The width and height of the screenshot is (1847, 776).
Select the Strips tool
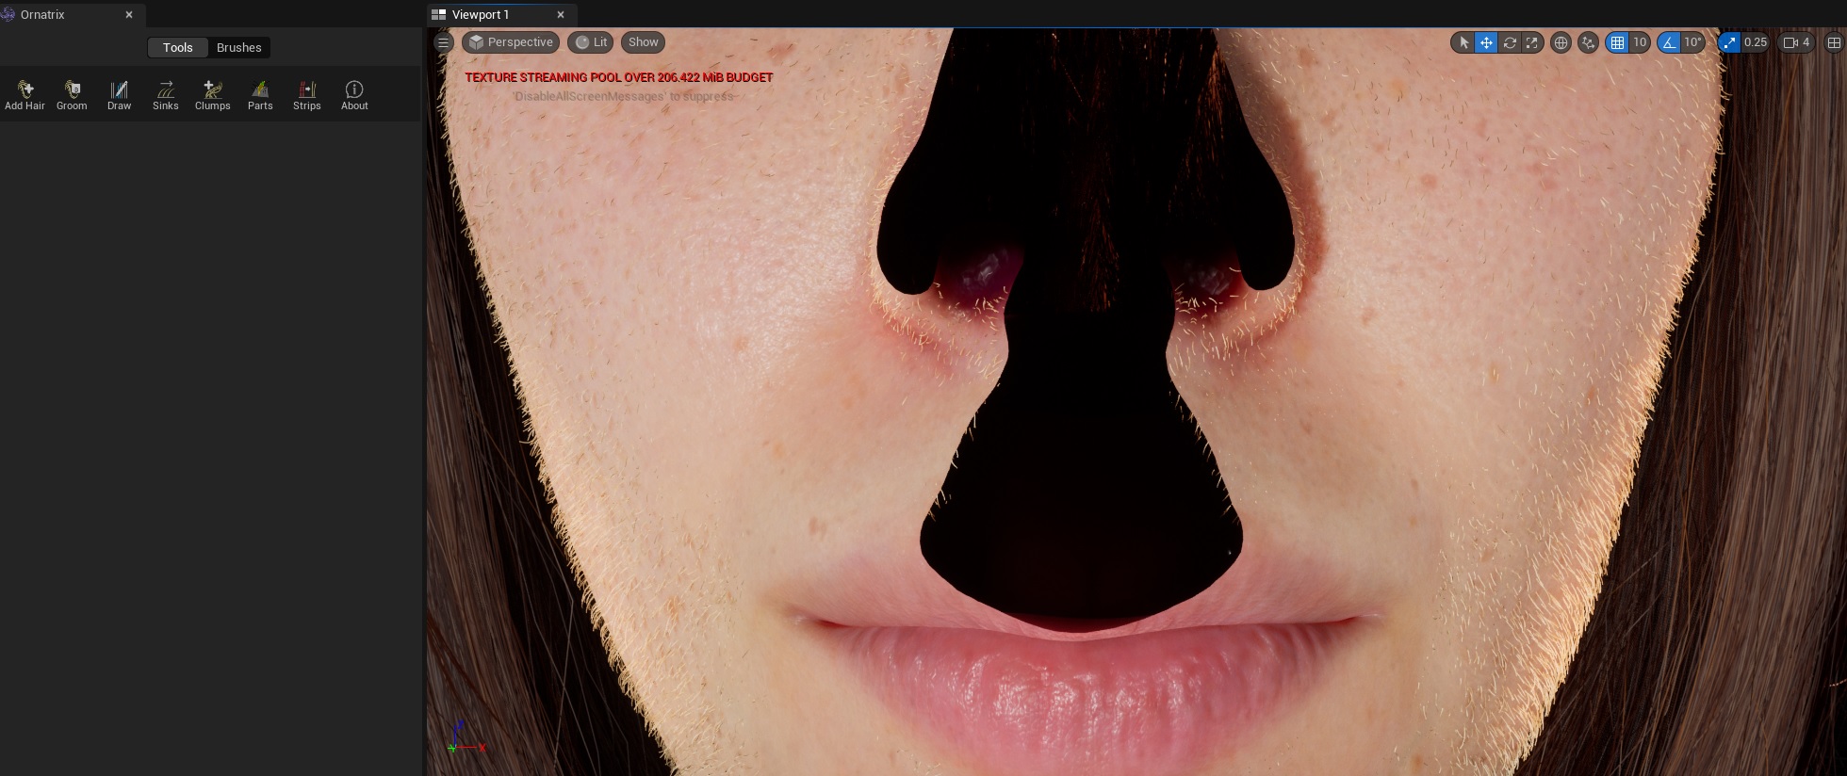pyautogui.click(x=307, y=95)
